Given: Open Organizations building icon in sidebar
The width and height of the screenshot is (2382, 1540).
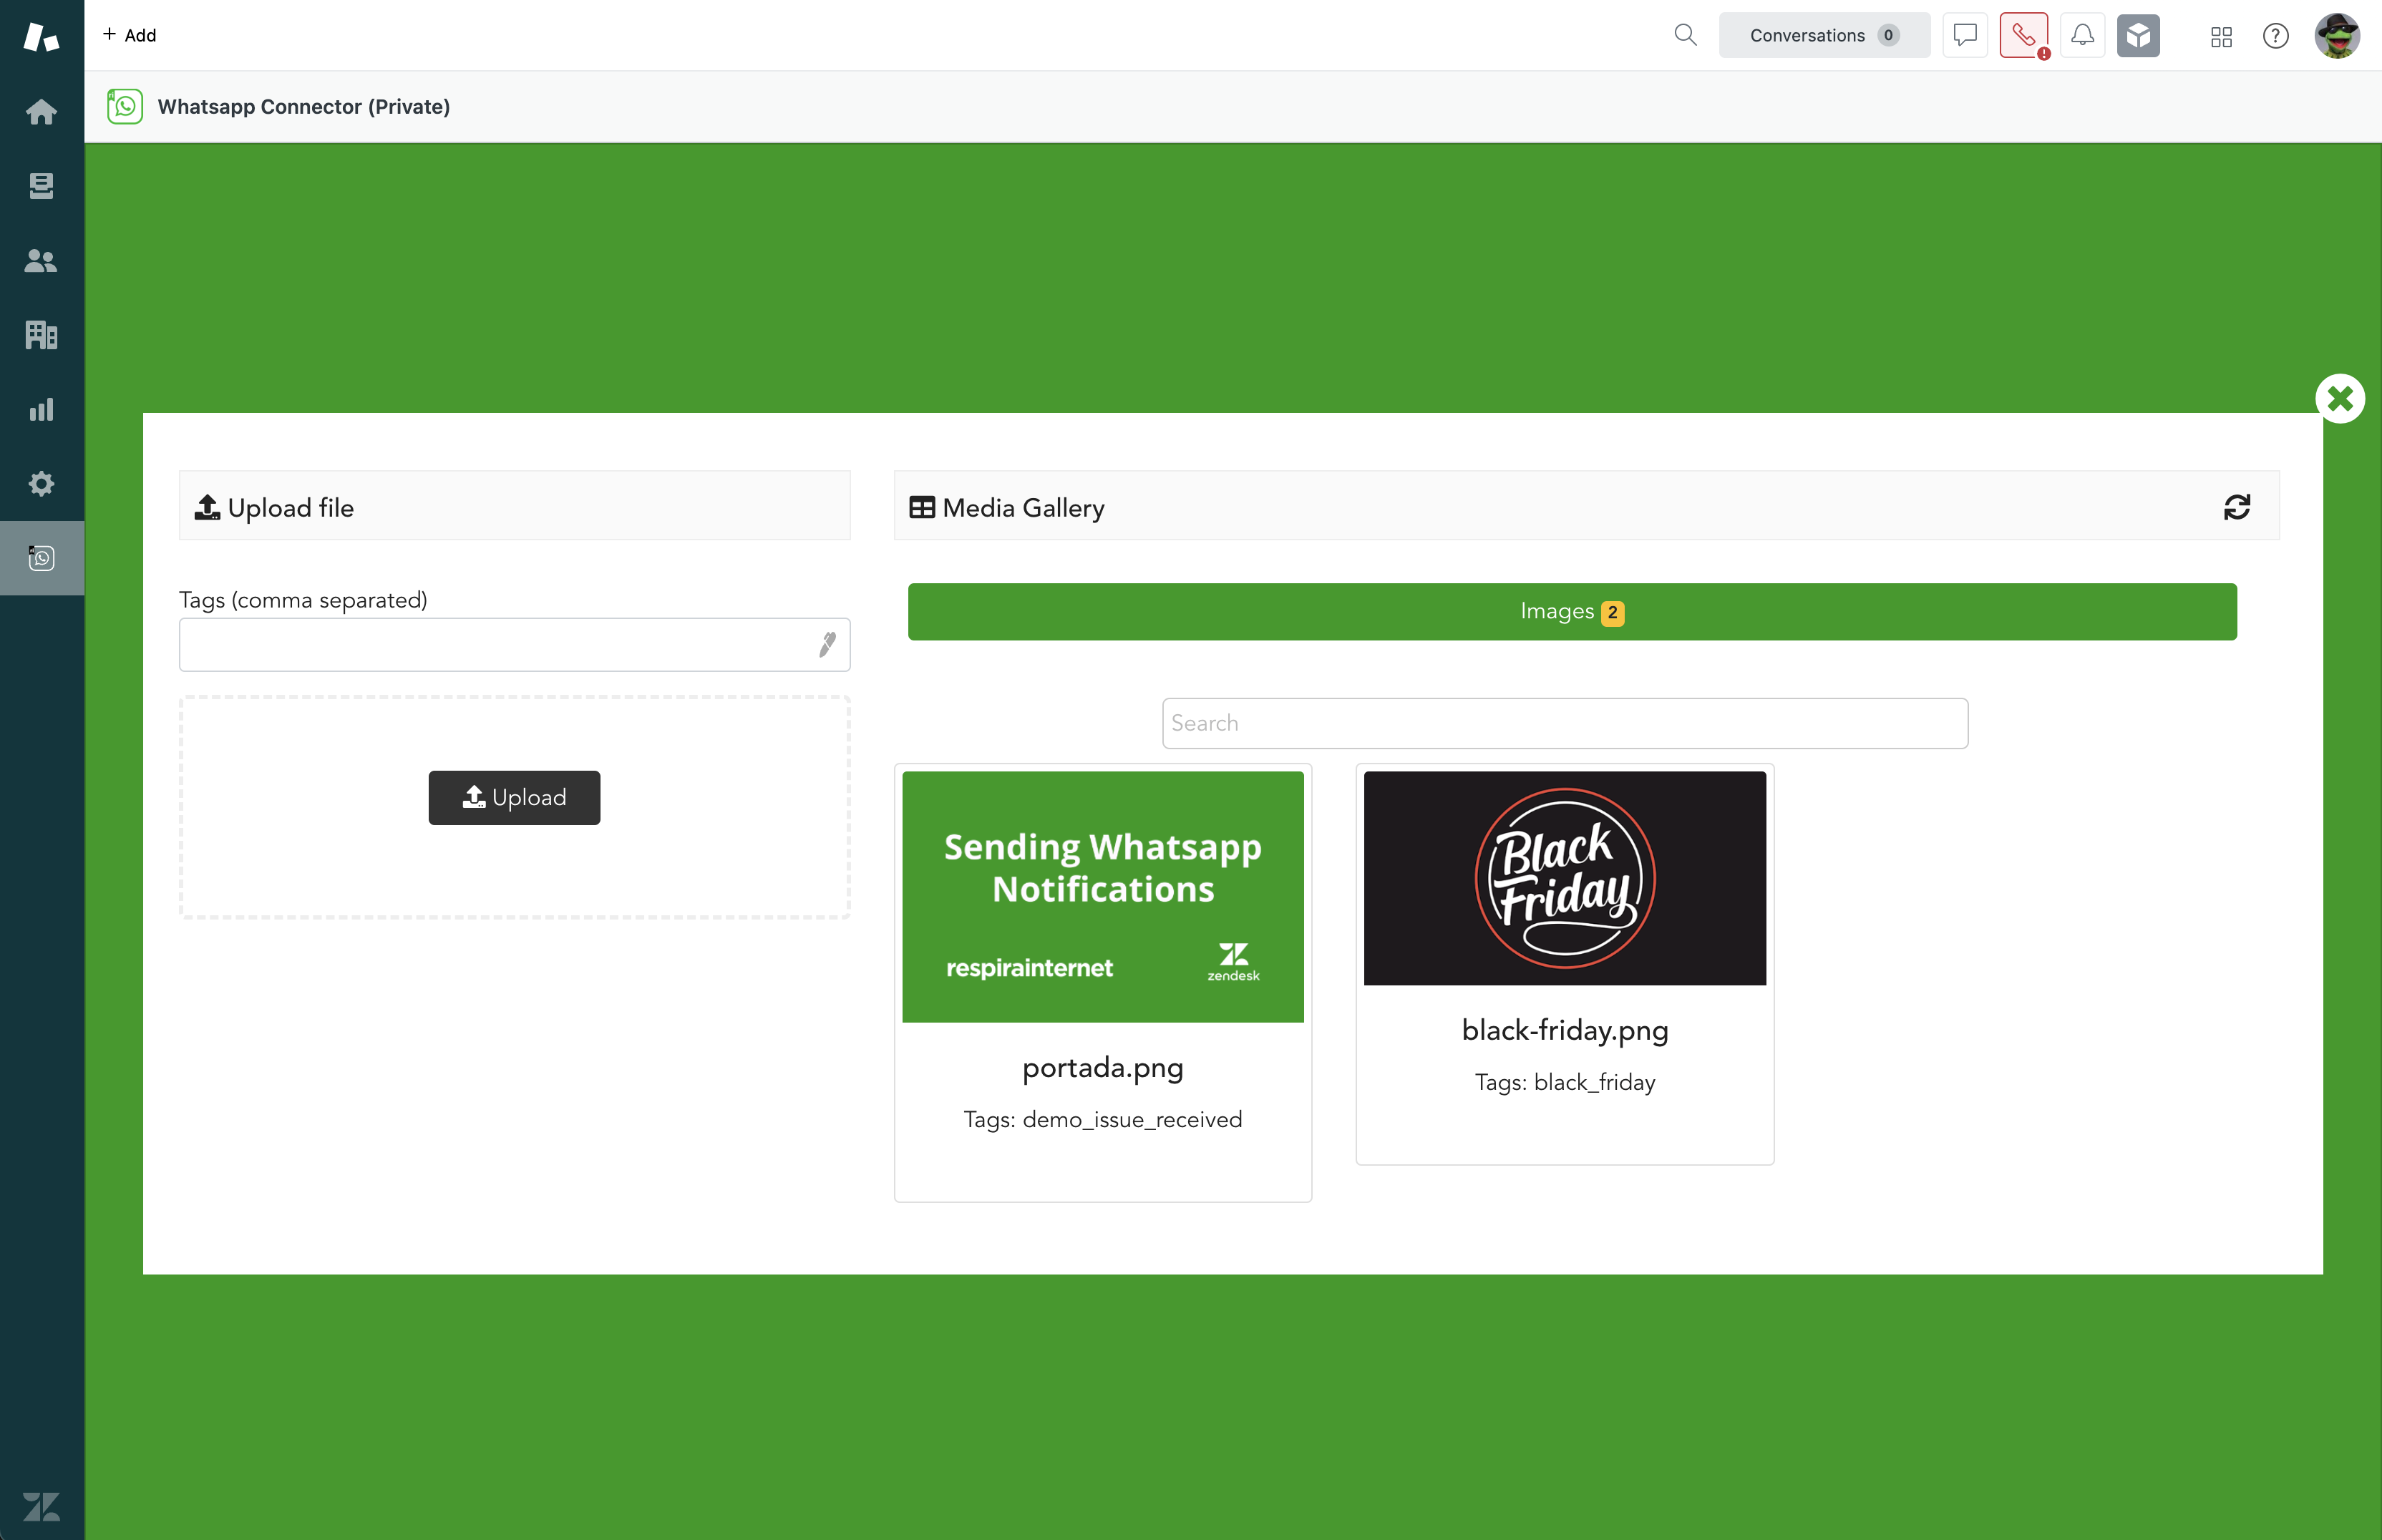Looking at the screenshot, I should tap(41, 335).
